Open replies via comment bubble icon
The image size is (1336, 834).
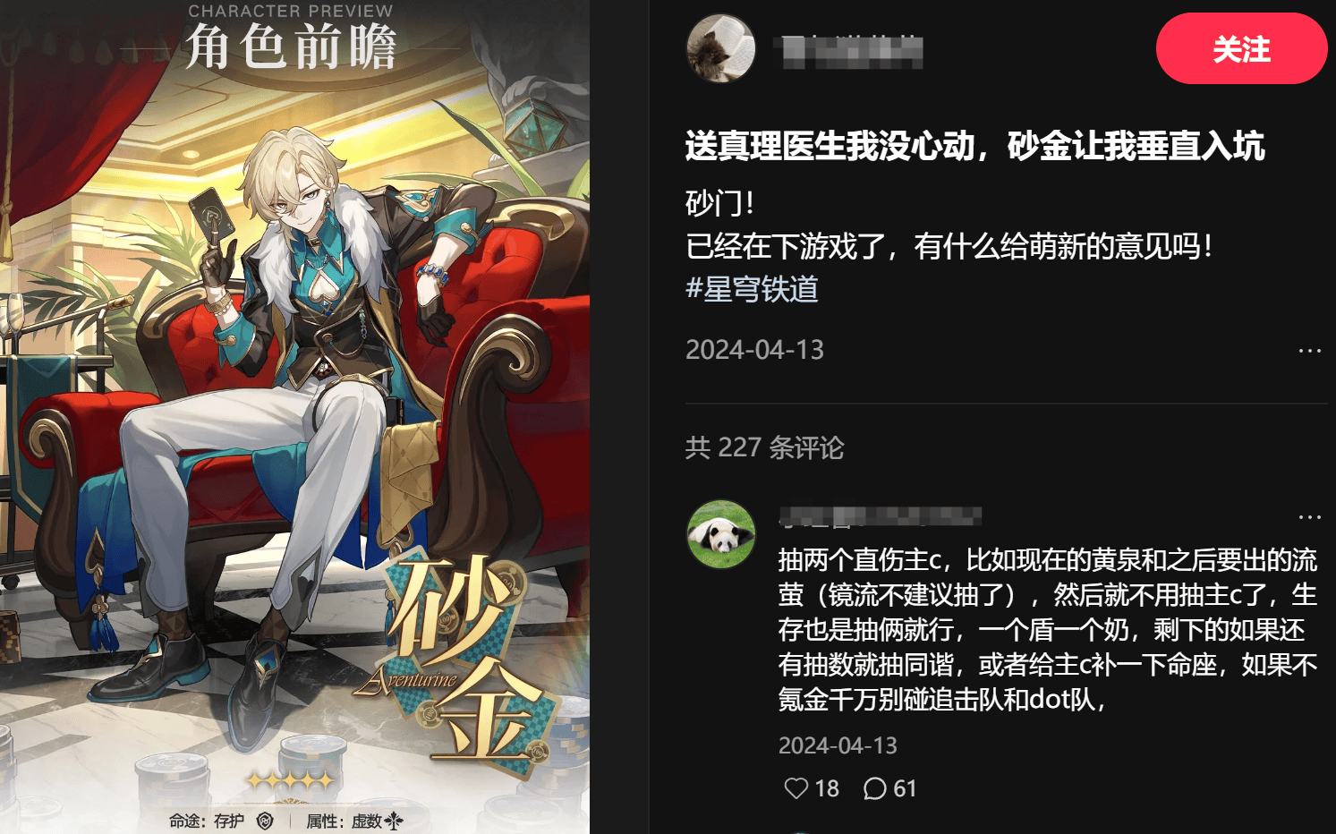click(874, 788)
